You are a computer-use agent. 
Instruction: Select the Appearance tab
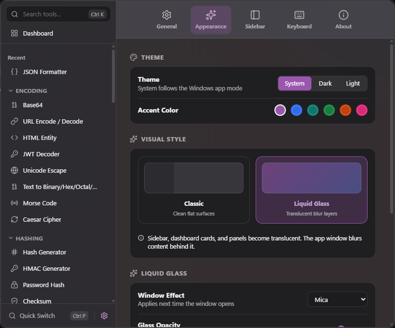[x=211, y=20]
